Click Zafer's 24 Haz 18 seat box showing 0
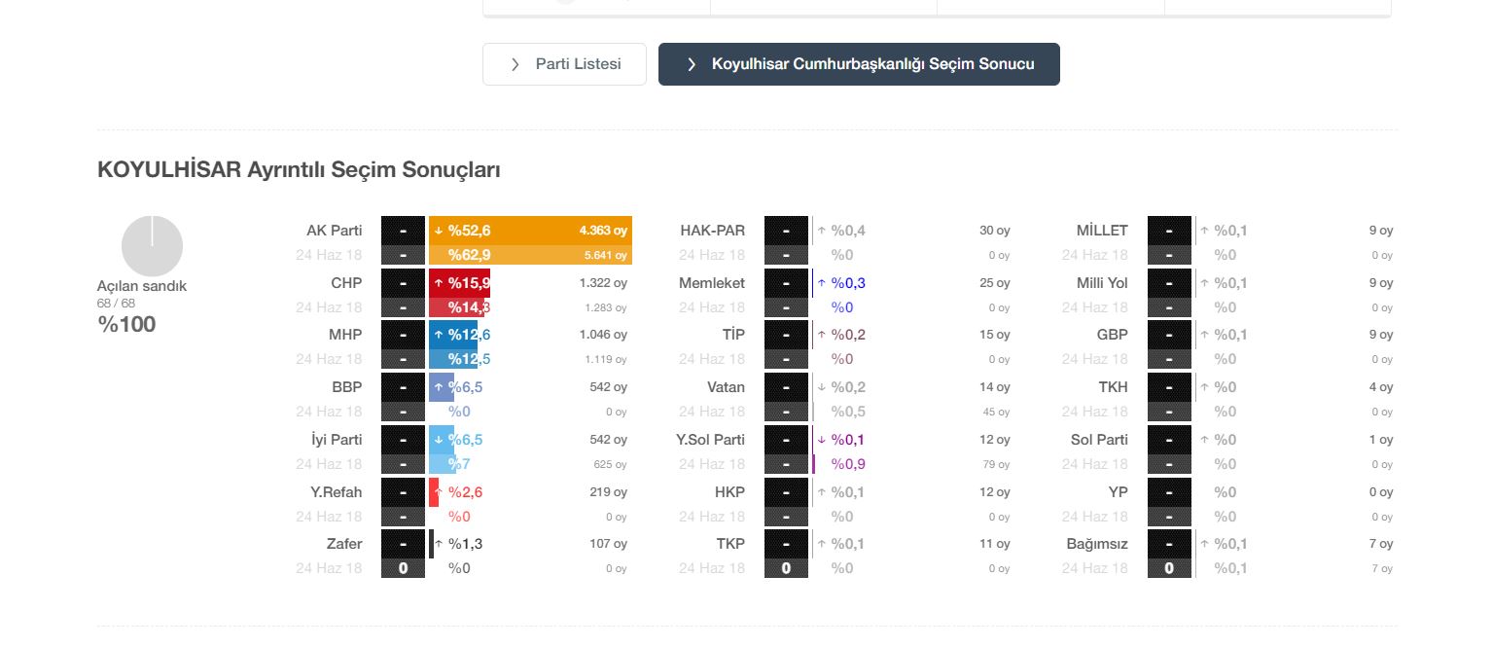Screen dimensions: 1492x647 coord(403,568)
